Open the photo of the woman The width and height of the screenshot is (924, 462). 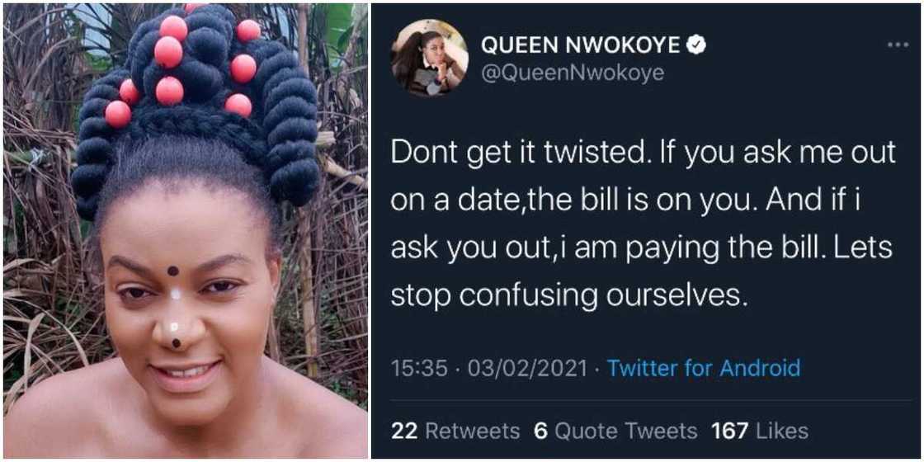(x=186, y=231)
